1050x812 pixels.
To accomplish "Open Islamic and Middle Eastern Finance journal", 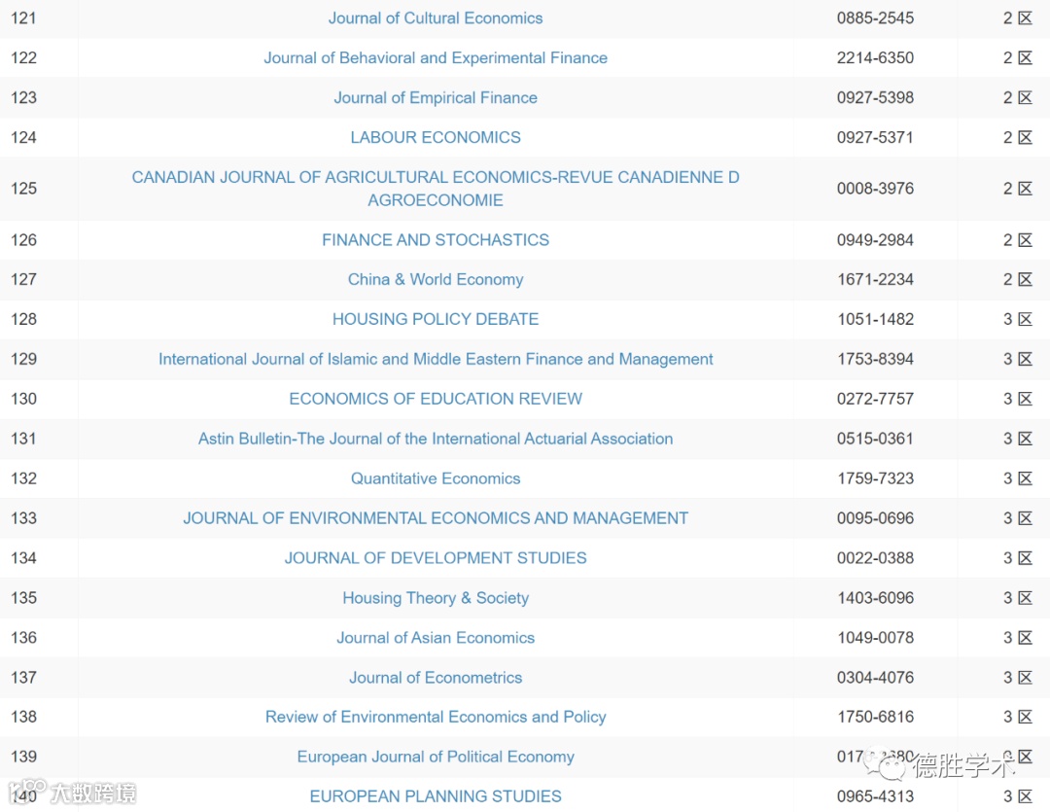I will click(x=436, y=359).
